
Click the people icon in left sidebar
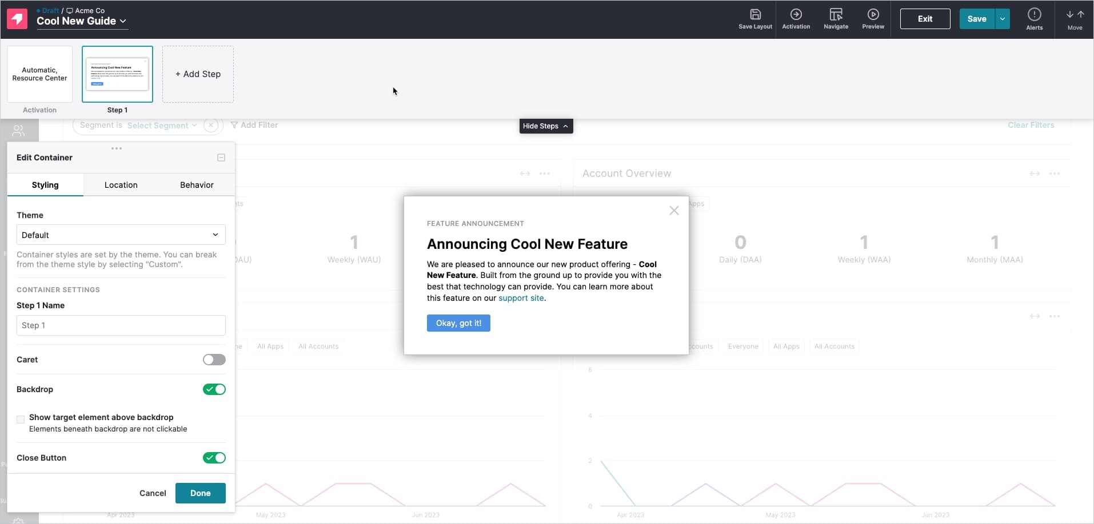[x=18, y=131]
